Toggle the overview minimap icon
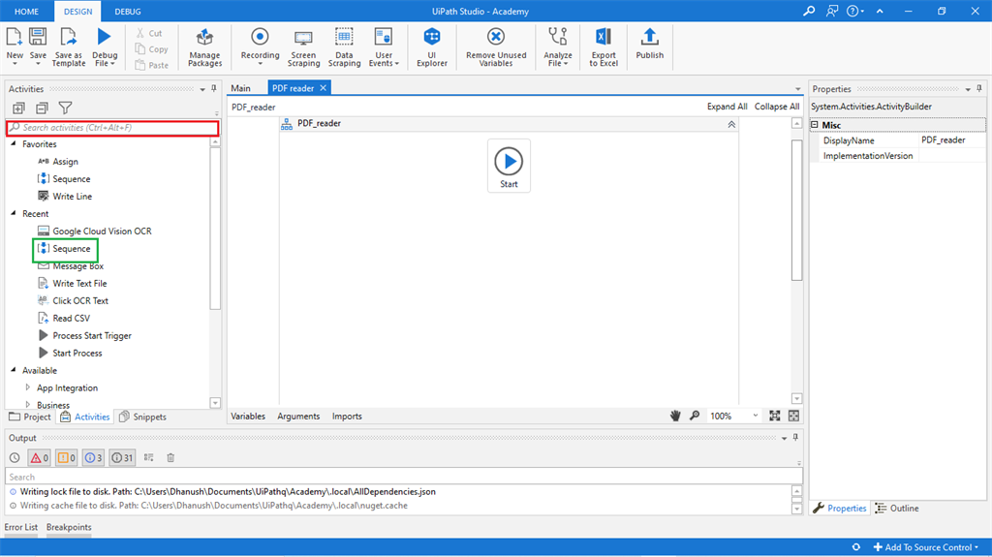 [x=793, y=416]
